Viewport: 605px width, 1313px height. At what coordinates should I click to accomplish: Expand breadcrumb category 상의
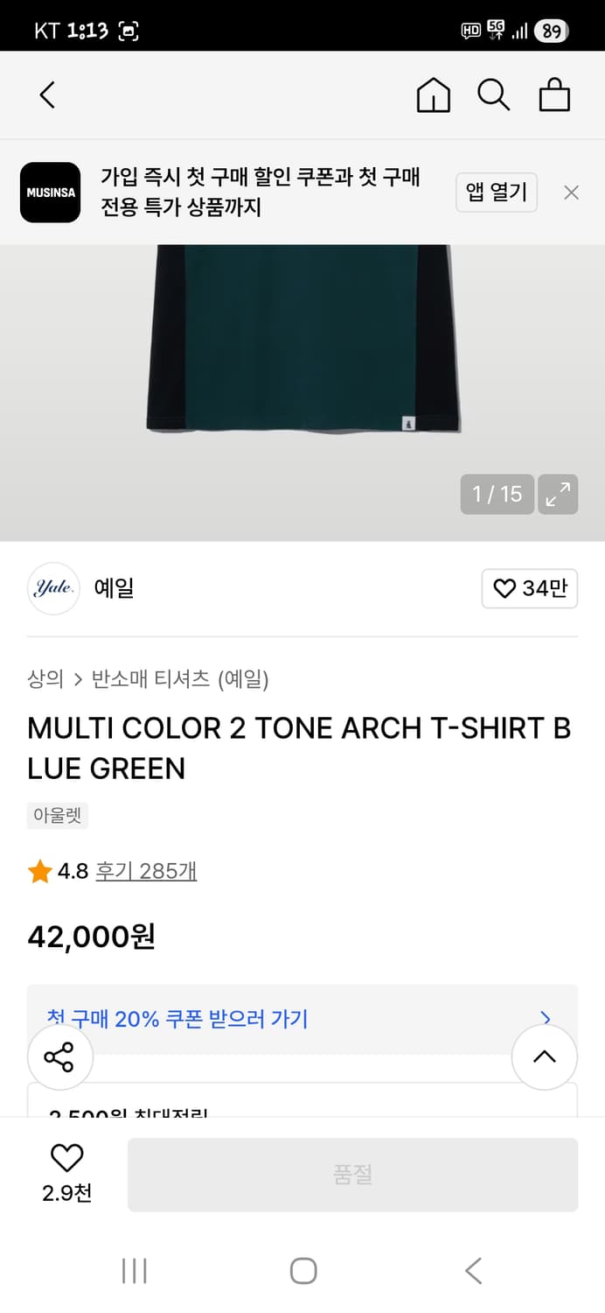tap(45, 679)
